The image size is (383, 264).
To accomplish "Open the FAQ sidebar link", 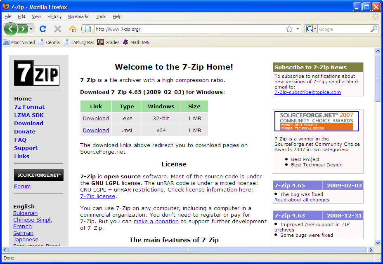I will tap(20, 140).
